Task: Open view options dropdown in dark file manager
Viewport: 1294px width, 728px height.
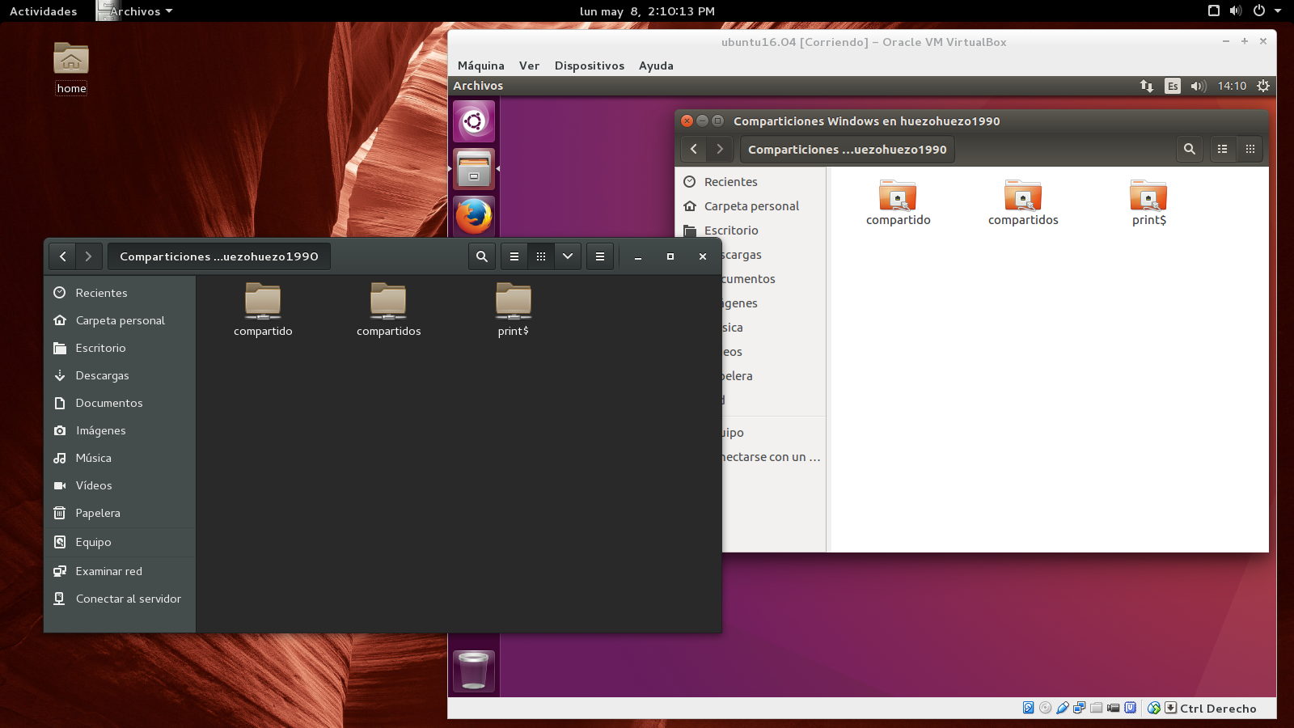Action: point(568,256)
